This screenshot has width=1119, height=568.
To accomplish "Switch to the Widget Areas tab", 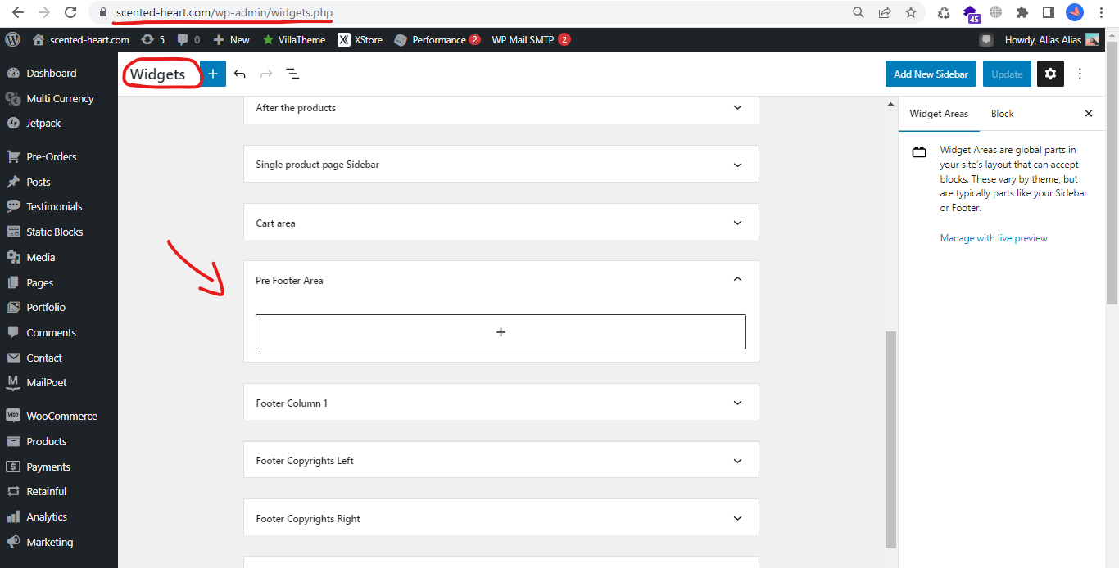I will (x=939, y=114).
